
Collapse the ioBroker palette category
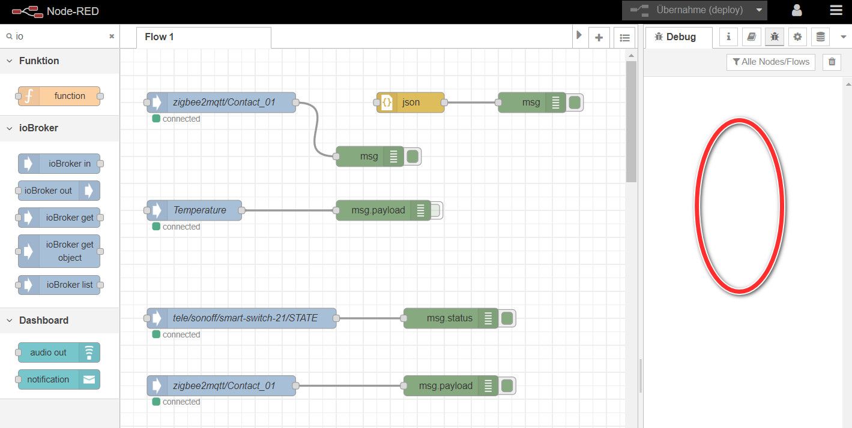pyautogui.click(x=60, y=128)
